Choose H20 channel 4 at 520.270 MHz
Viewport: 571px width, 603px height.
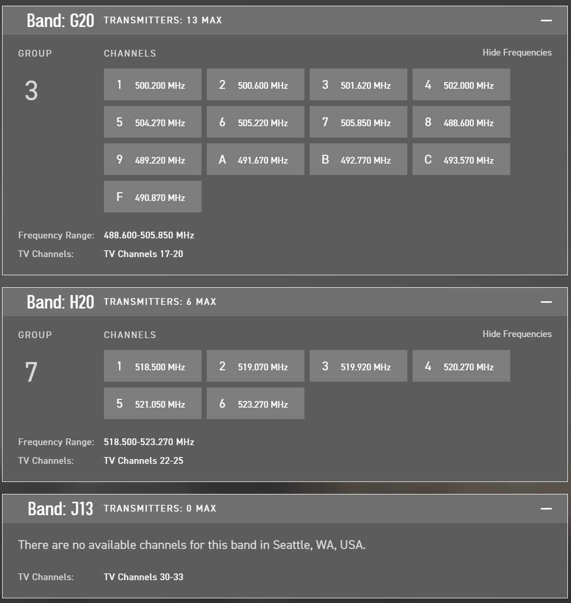(461, 366)
